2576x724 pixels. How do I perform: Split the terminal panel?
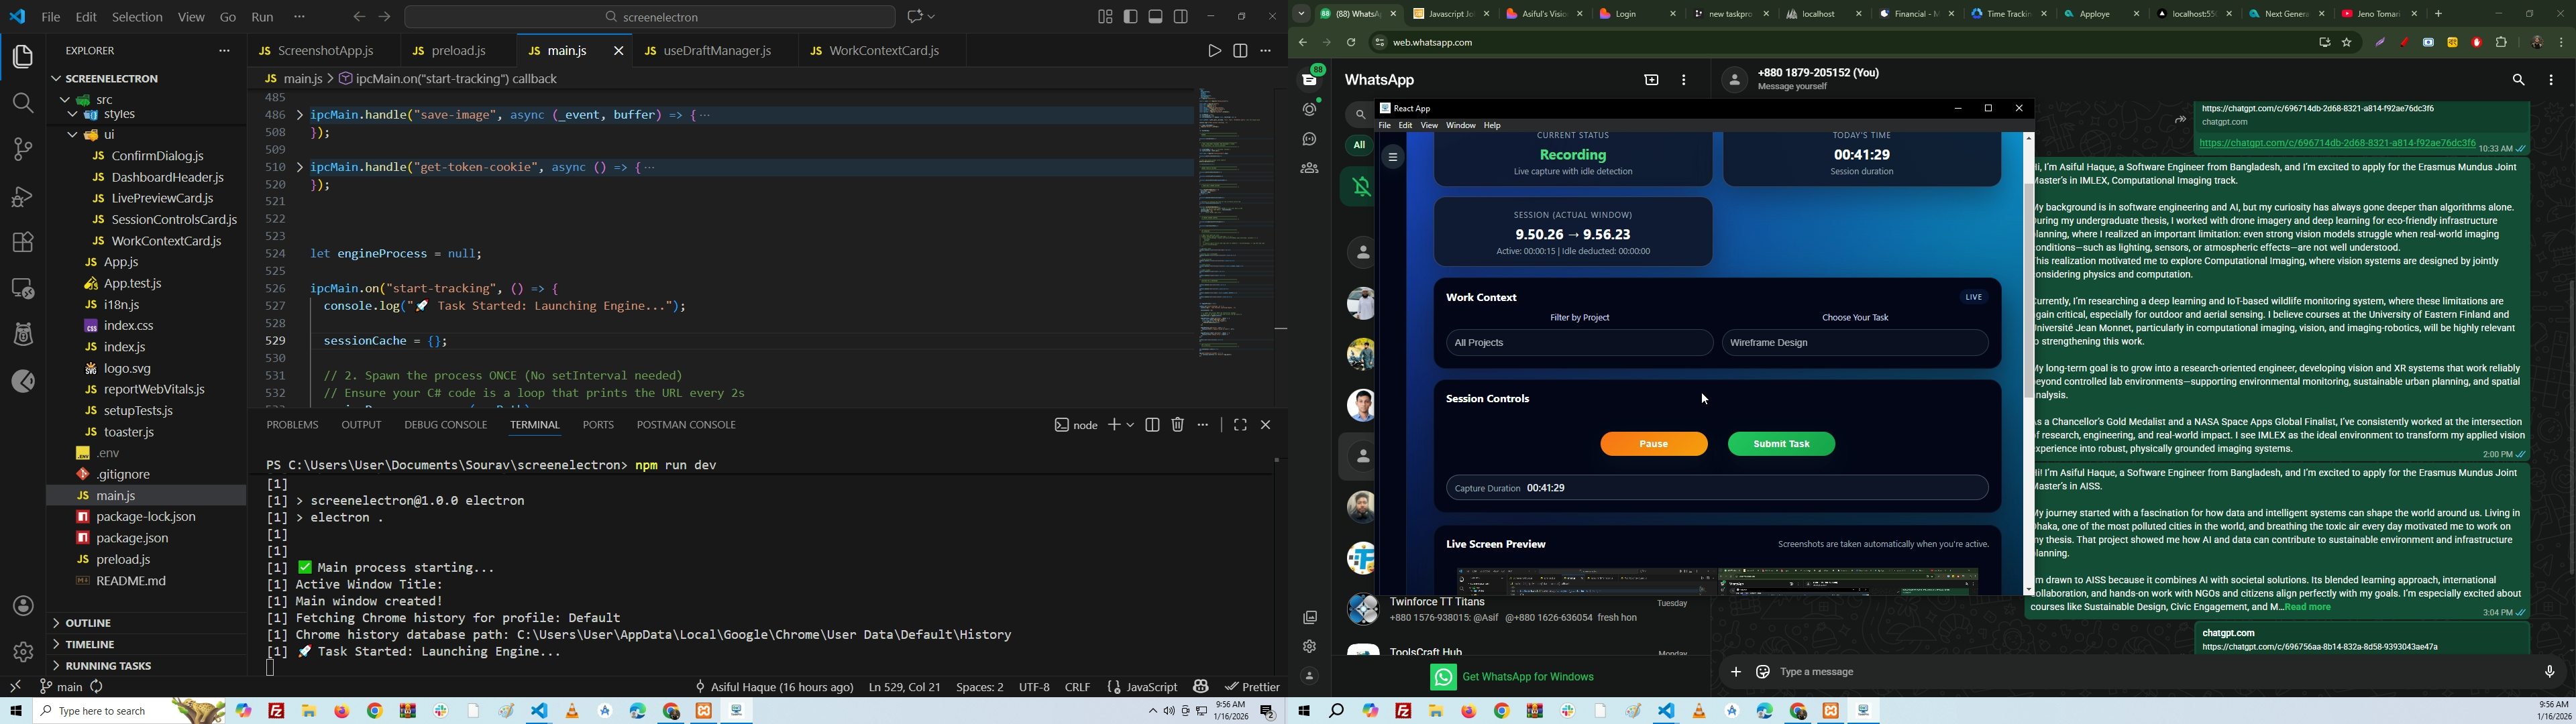(1152, 425)
